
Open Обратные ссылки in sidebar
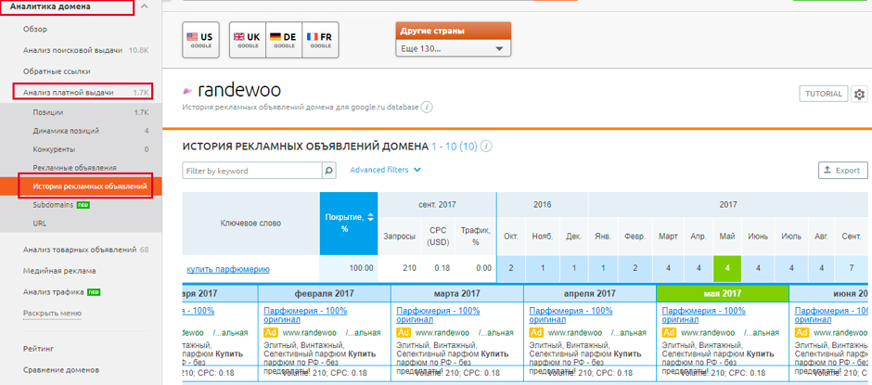pos(57,71)
